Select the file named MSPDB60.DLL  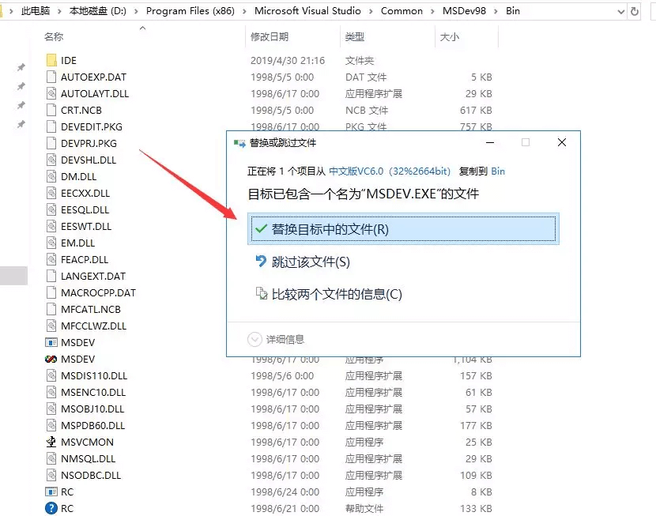click(93, 426)
